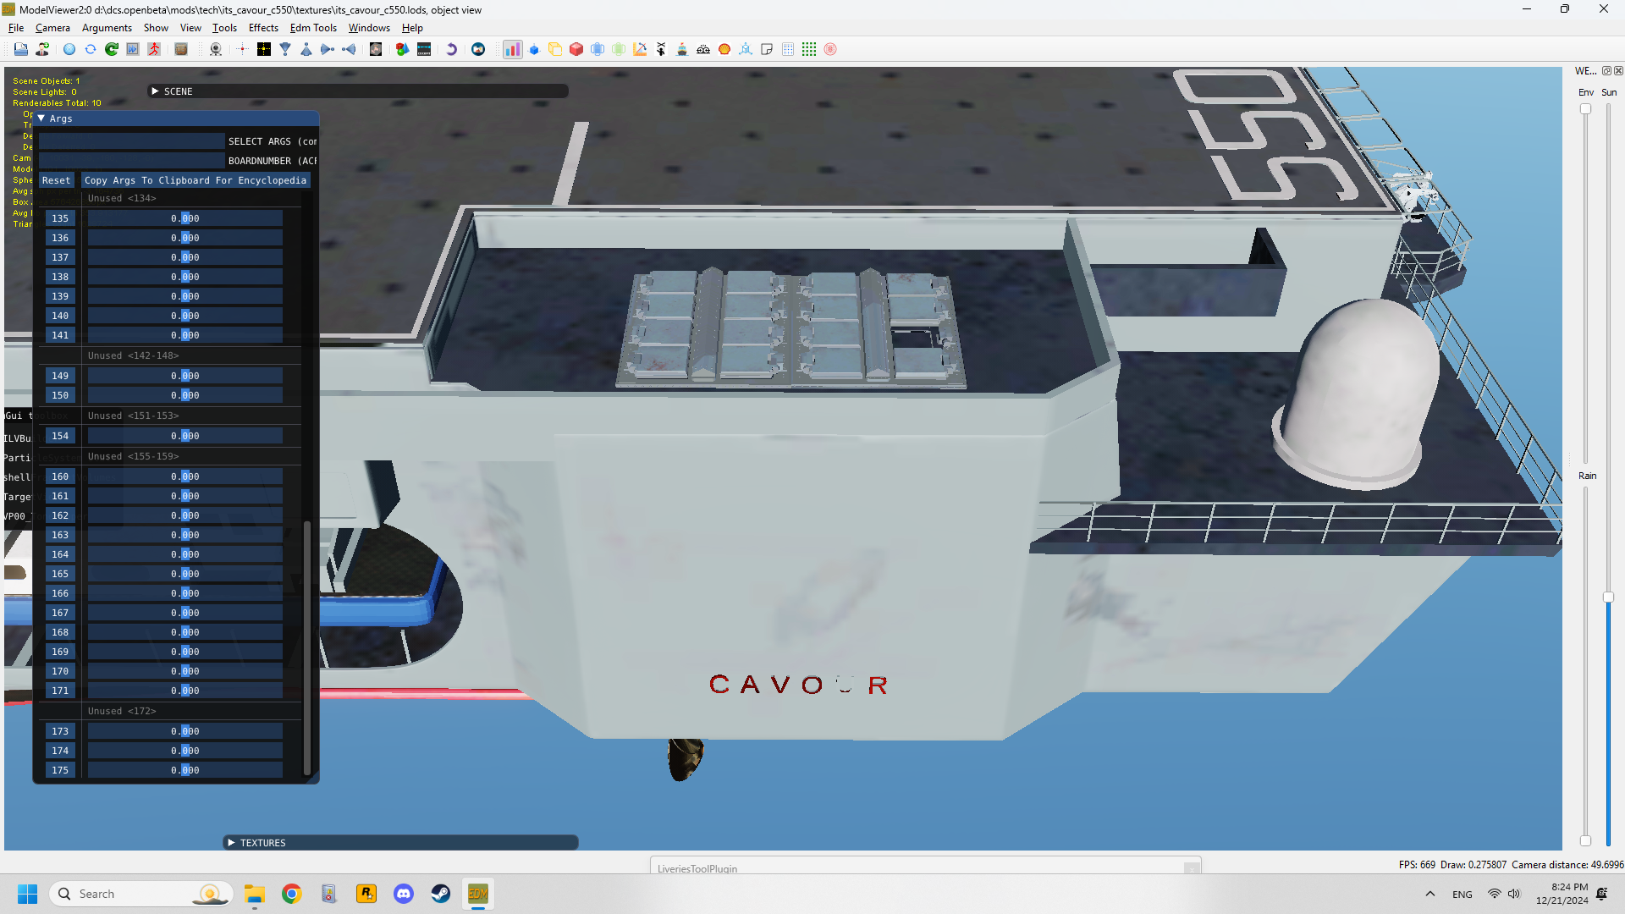Open the File menu
This screenshot has height=914, width=1625.
click(x=16, y=28)
